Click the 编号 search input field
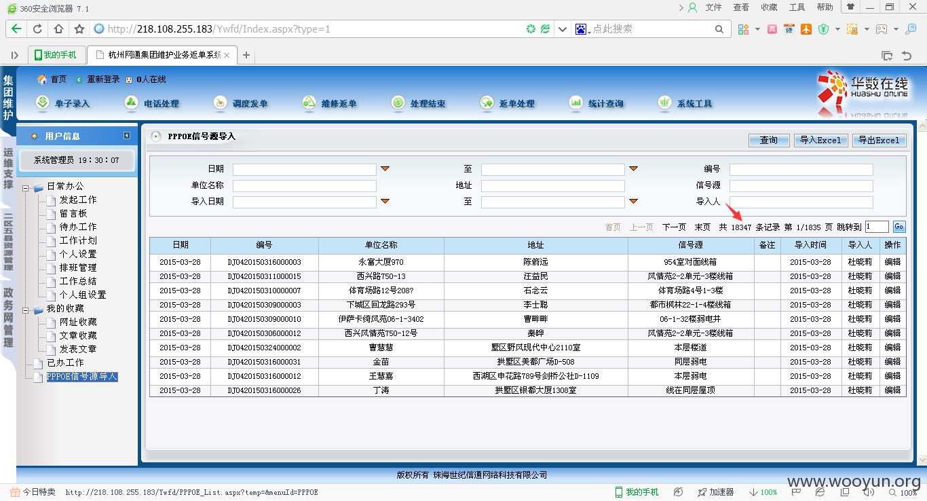 801,170
